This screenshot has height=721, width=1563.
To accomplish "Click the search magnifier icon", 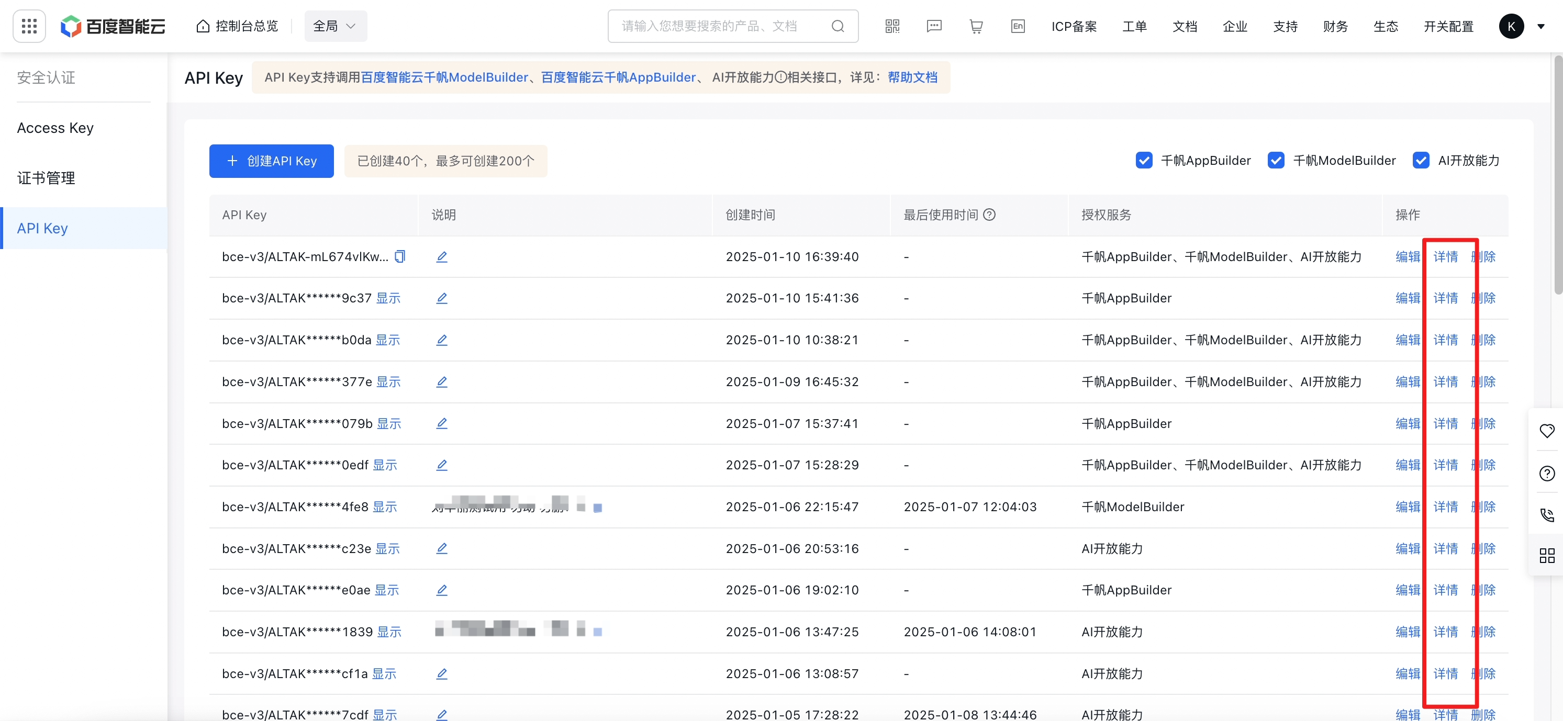I will (x=838, y=26).
